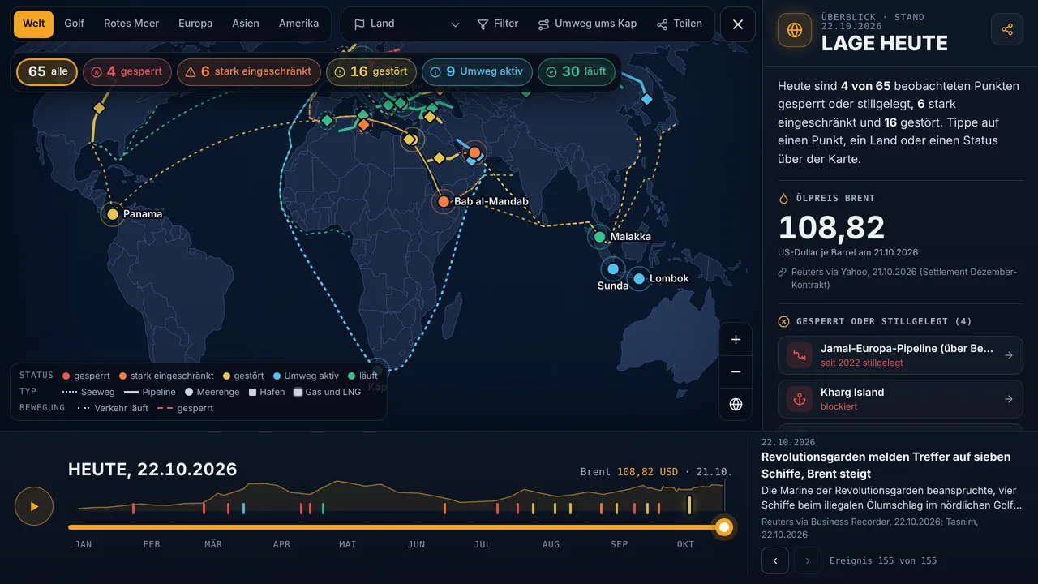Click the blue March event marker
1038x584 pixels.
243,509
